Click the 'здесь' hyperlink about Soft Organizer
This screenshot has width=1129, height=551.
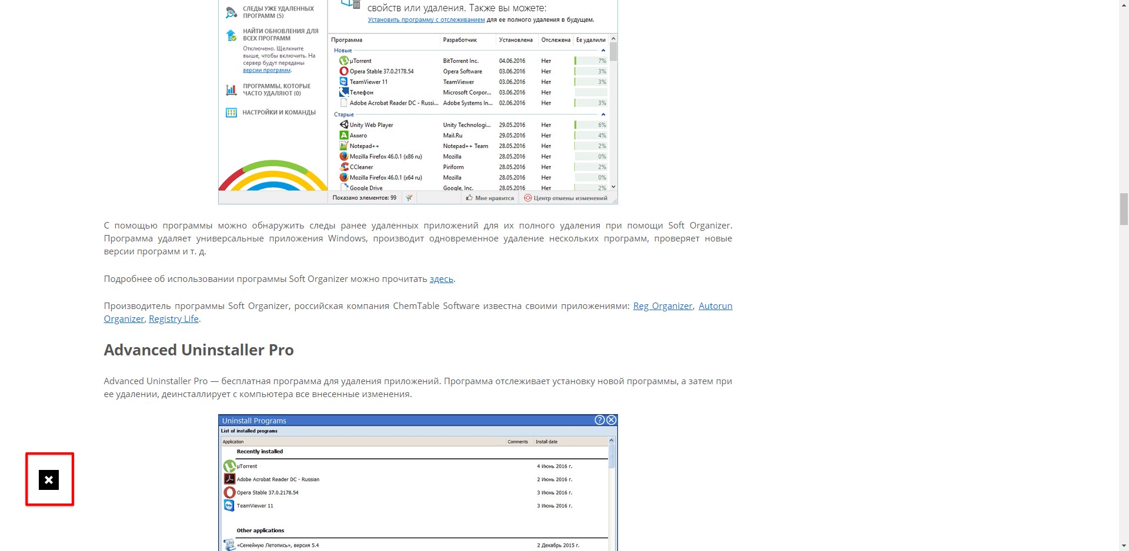[440, 278]
